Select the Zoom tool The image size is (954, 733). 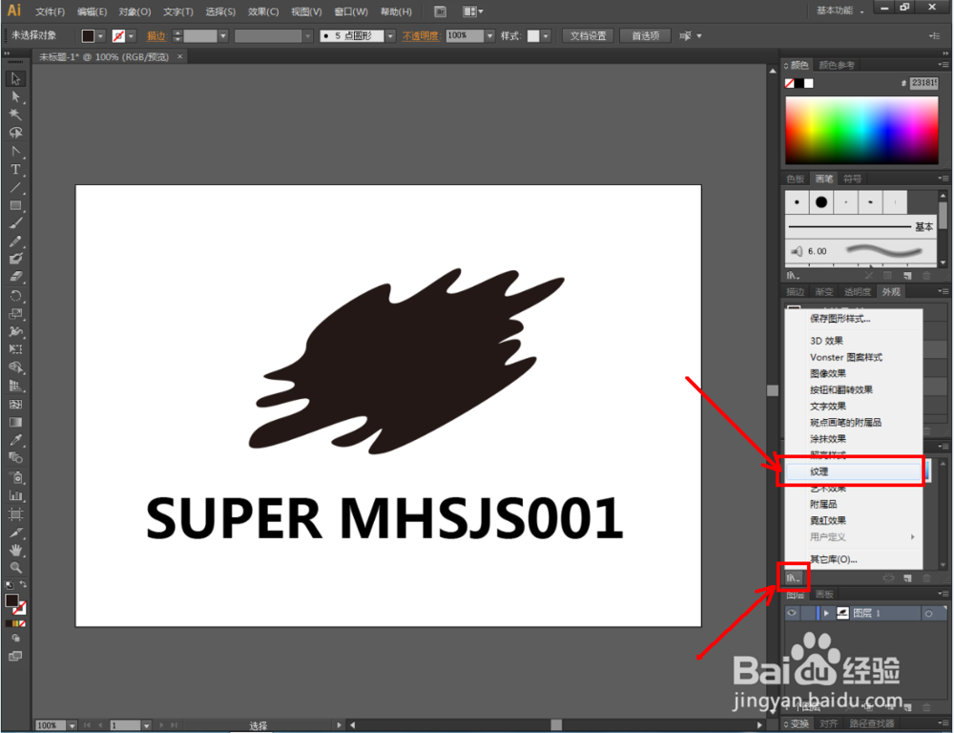[x=15, y=568]
